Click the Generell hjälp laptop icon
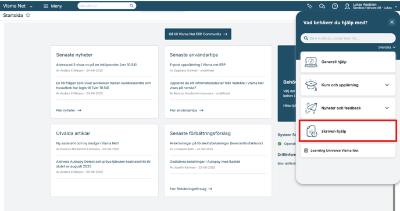400x211 pixels. (311, 62)
